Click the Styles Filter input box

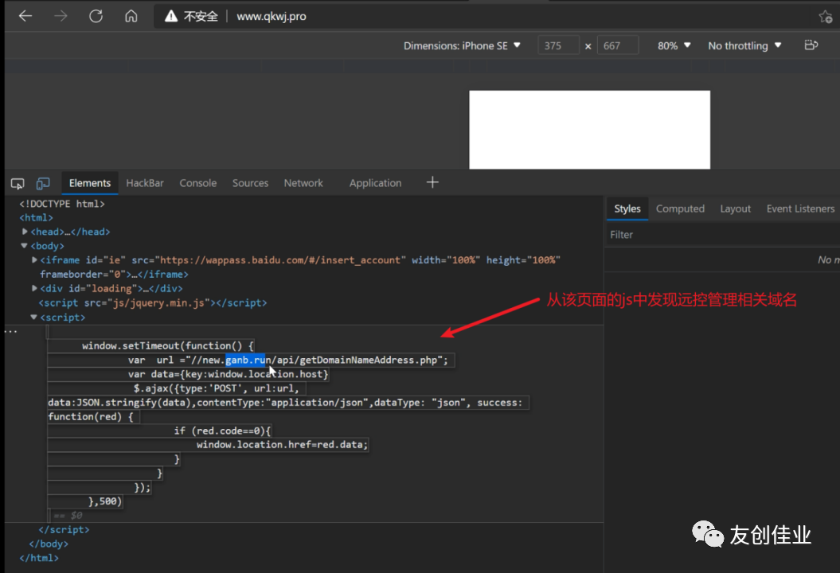click(x=722, y=235)
